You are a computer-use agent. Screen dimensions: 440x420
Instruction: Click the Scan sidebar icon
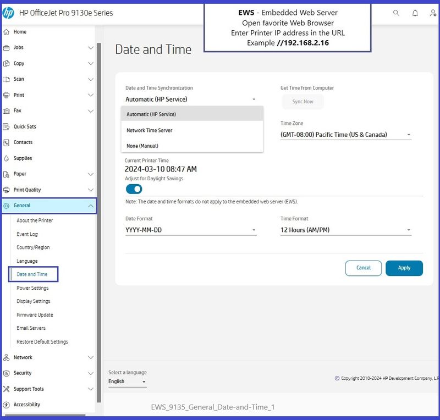point(7,79)
